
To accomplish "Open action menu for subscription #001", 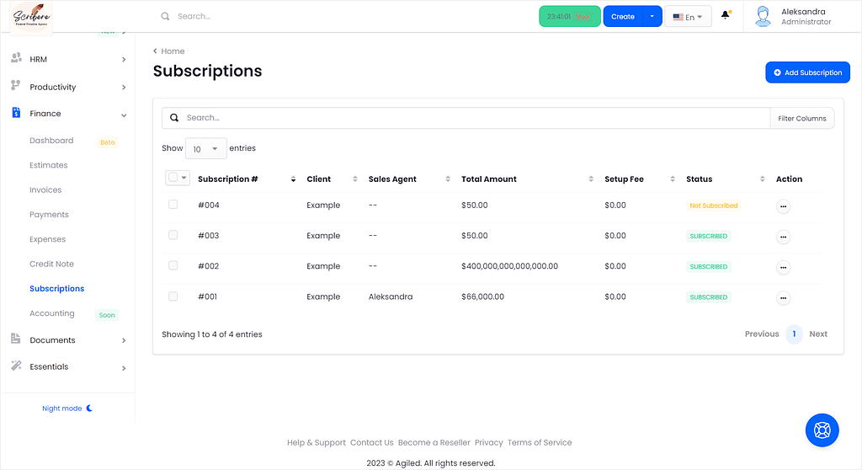I will pyautogui.click(x=784, y=298).
